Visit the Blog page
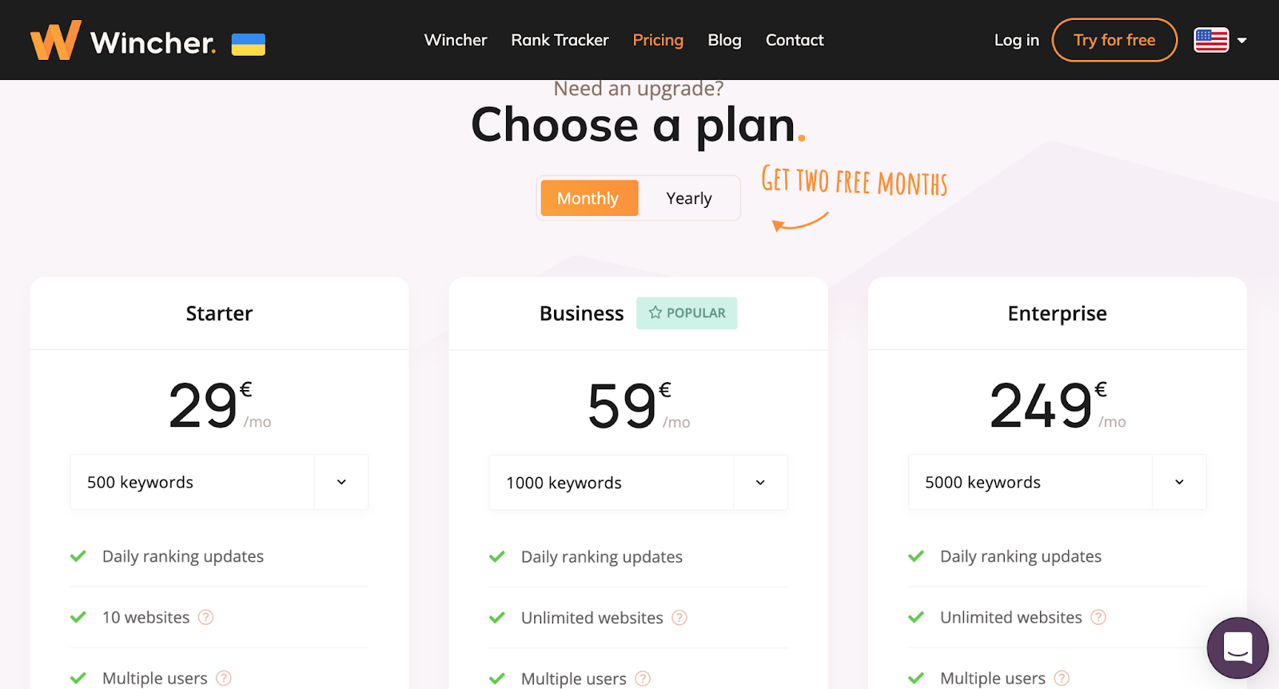 tap(724, 40)
